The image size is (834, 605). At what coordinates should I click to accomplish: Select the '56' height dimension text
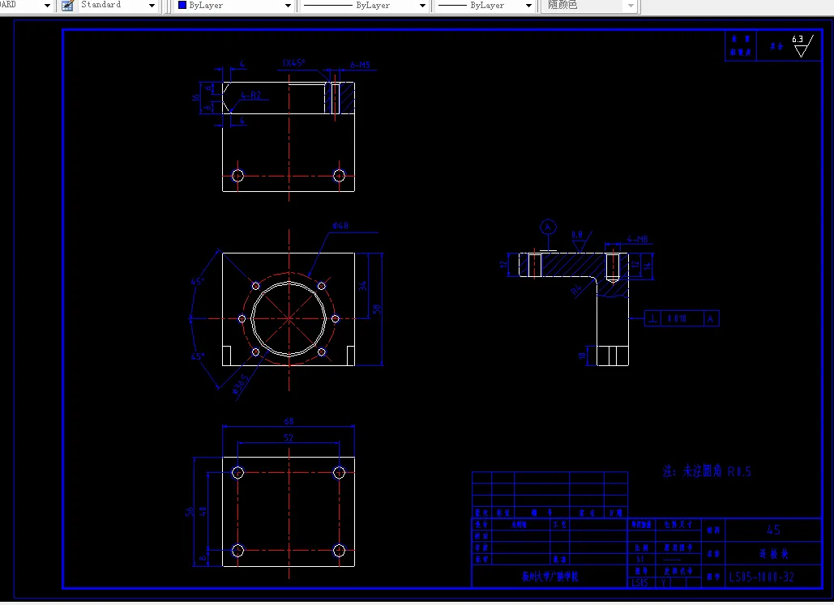190,511
